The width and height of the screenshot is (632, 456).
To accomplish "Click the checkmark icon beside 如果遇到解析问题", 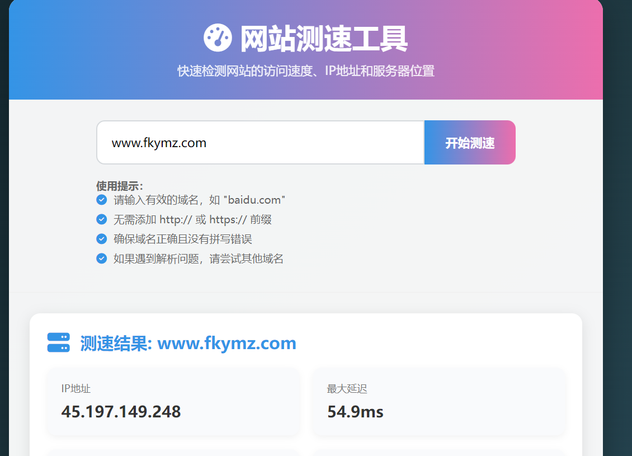I will pyautogui.click(x=101, y=258).
